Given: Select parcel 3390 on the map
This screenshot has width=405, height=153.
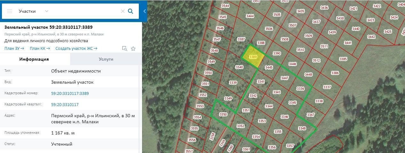Looking at the screenshot, I should pos(277,53).
